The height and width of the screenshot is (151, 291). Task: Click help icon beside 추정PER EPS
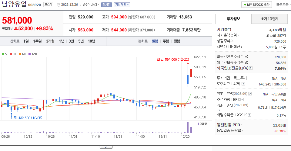click(242, 100)
